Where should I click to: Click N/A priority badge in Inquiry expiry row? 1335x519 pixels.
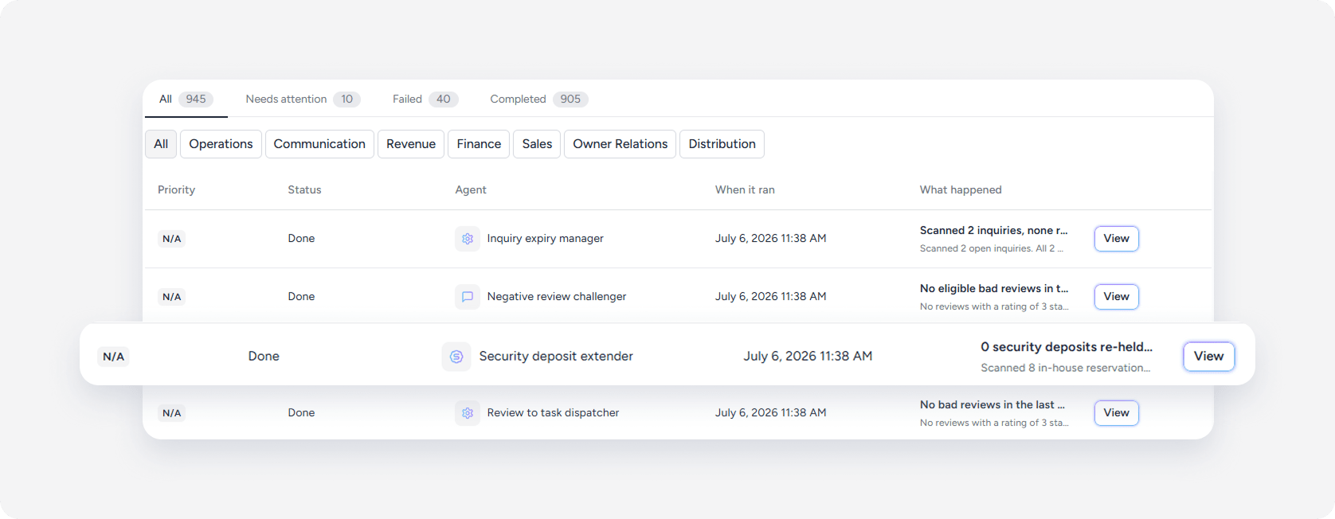[x=172, y=239]
